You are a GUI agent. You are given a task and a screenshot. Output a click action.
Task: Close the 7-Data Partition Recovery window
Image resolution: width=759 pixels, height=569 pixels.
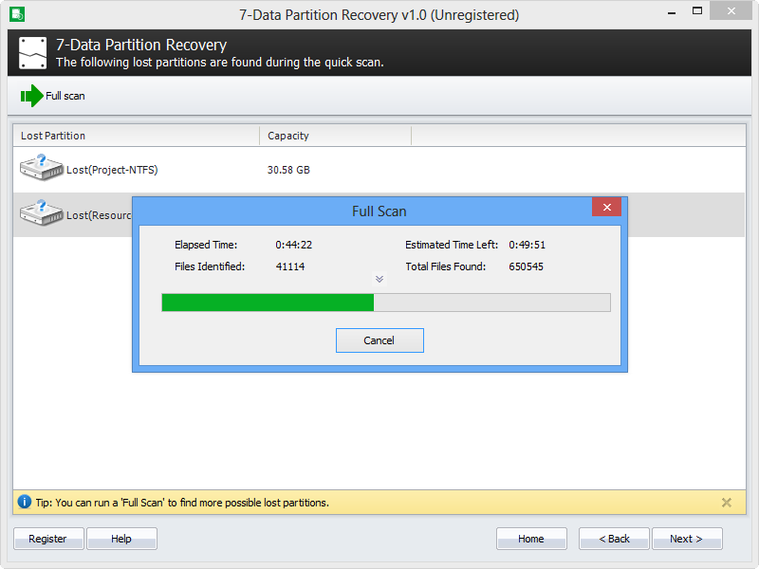click(731, 10)
